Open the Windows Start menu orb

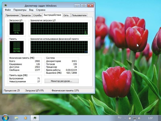point(5,118)
